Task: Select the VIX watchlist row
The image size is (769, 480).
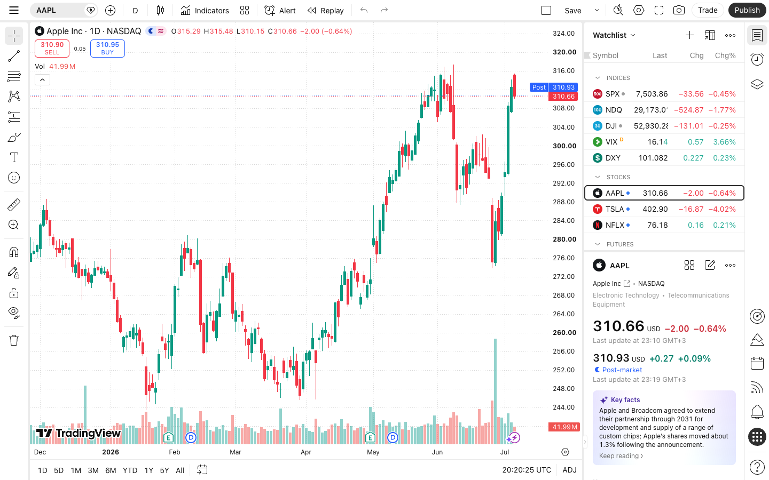Action: (664, 142)
